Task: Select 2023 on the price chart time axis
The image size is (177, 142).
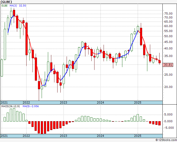Action: (x=64, y=102)
